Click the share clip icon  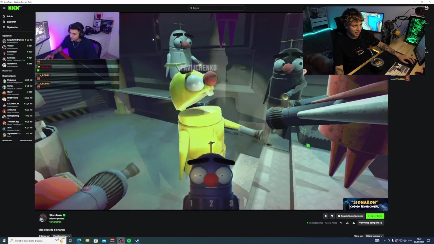pyautogui.click(x=341, y=223)
